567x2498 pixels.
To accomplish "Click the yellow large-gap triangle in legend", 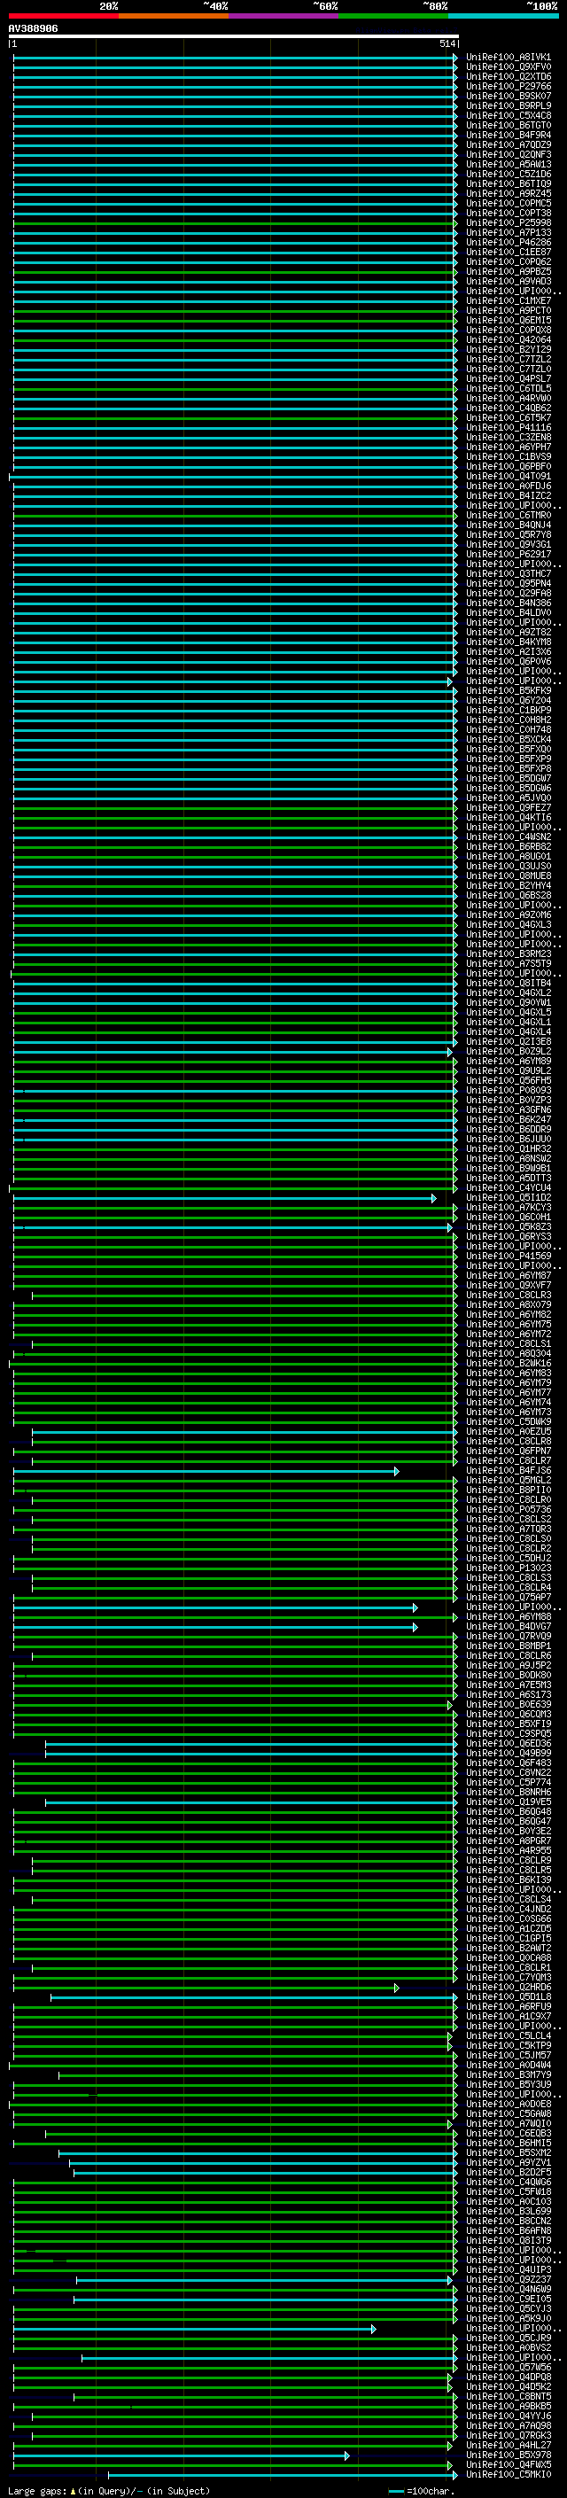I will click(x=73, y=2490).
